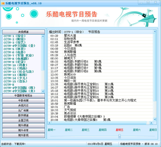Image resolution: width=161 pixels, height=147 pixels.
Task: Select channel CCTV-2（财经）
Action: click(x=14, y=39)
